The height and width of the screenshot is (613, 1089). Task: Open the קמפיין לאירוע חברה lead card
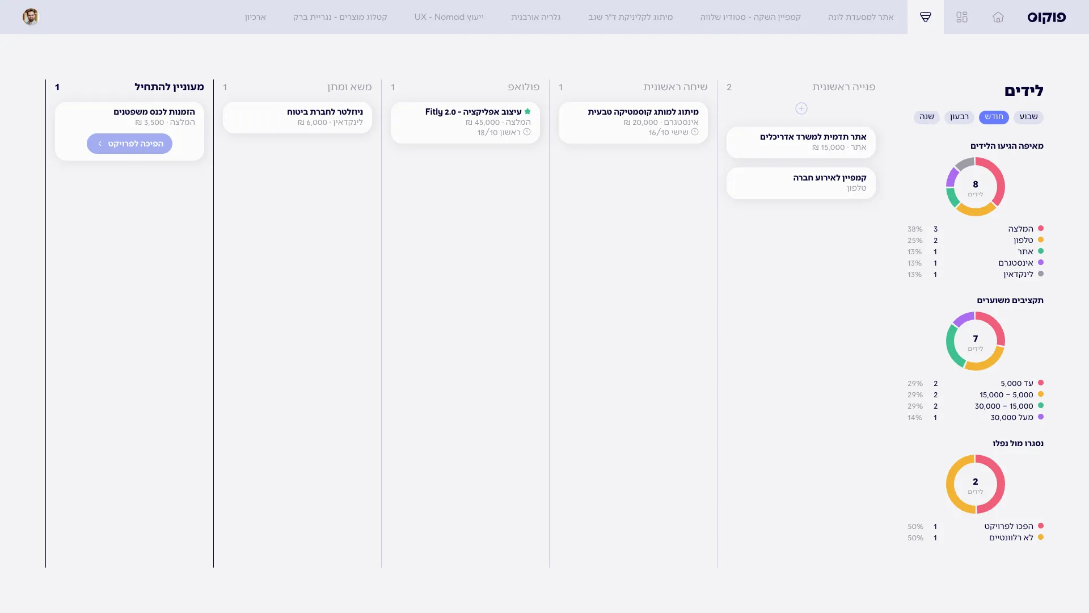[801, 183]
